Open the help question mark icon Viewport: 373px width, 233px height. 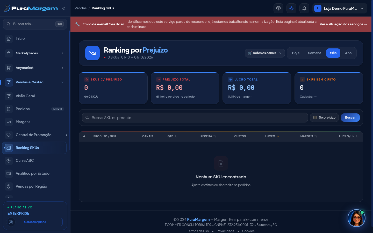(x=278, y=8)
